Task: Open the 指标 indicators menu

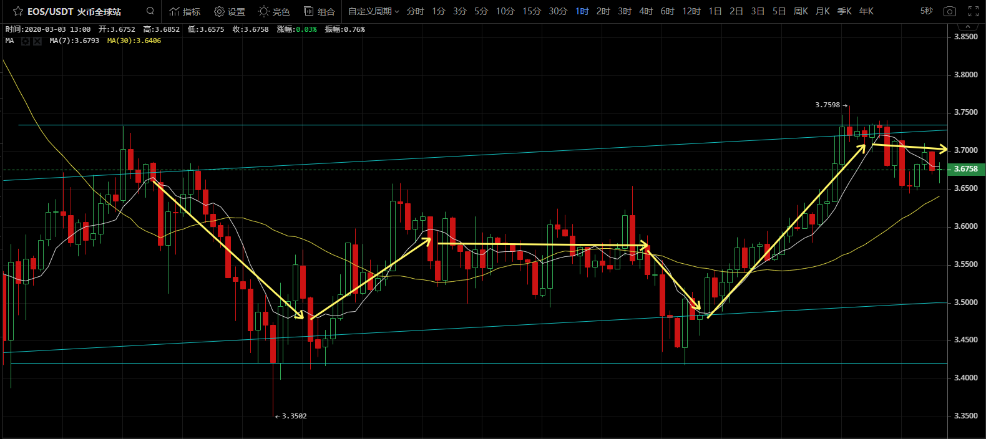Action: tap(185, 11)
